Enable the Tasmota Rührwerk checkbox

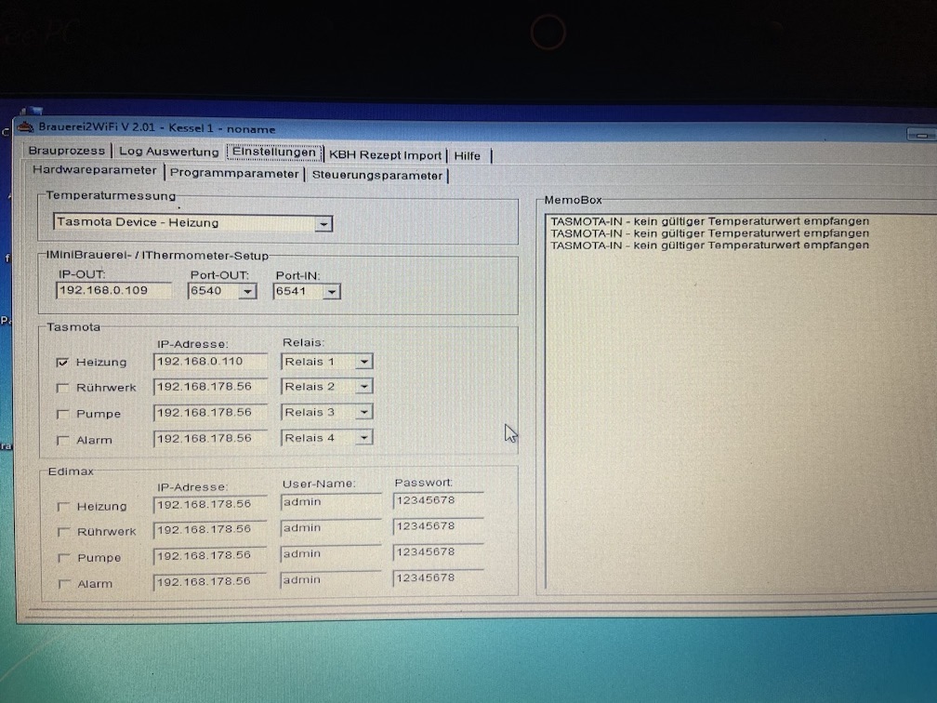click(x=63, y=388)
